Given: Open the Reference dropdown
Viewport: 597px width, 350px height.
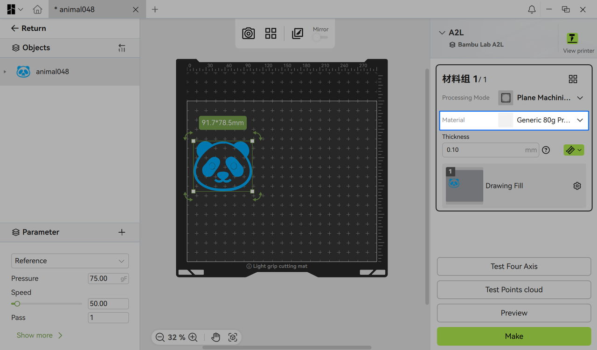Looking at the screenshot, I should (70, 261).
